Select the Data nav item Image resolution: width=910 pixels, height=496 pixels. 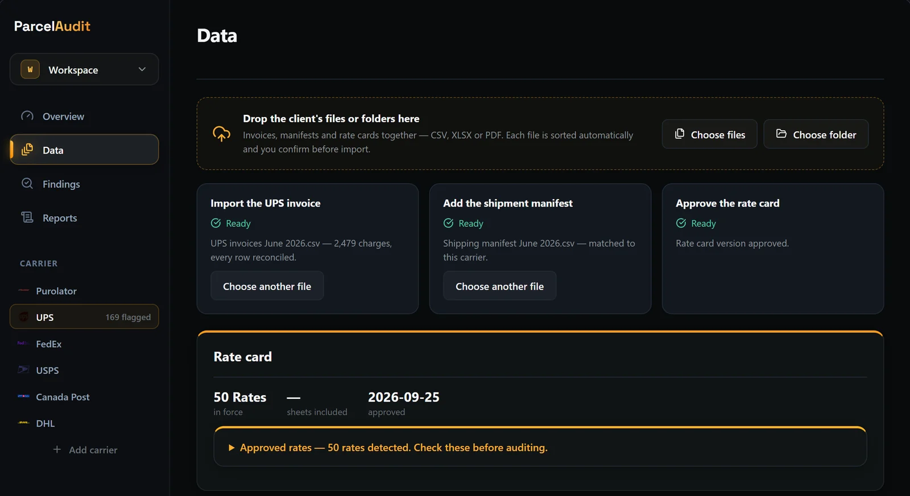point(84,150)
